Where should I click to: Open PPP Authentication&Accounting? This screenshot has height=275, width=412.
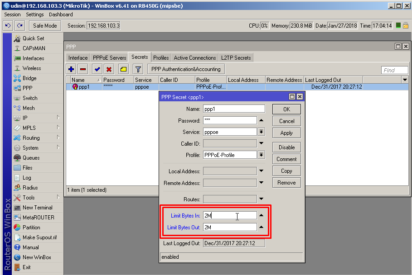click(x=186, y=69)
